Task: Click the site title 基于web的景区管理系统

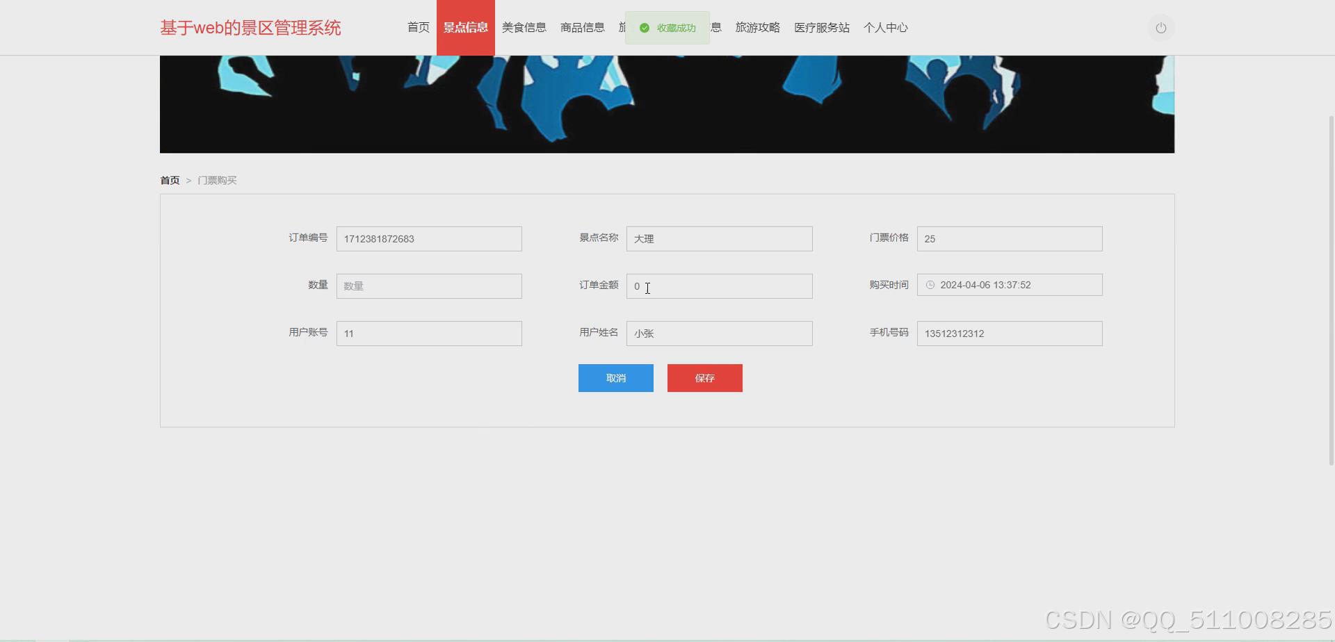Action: tap(250, 28)
